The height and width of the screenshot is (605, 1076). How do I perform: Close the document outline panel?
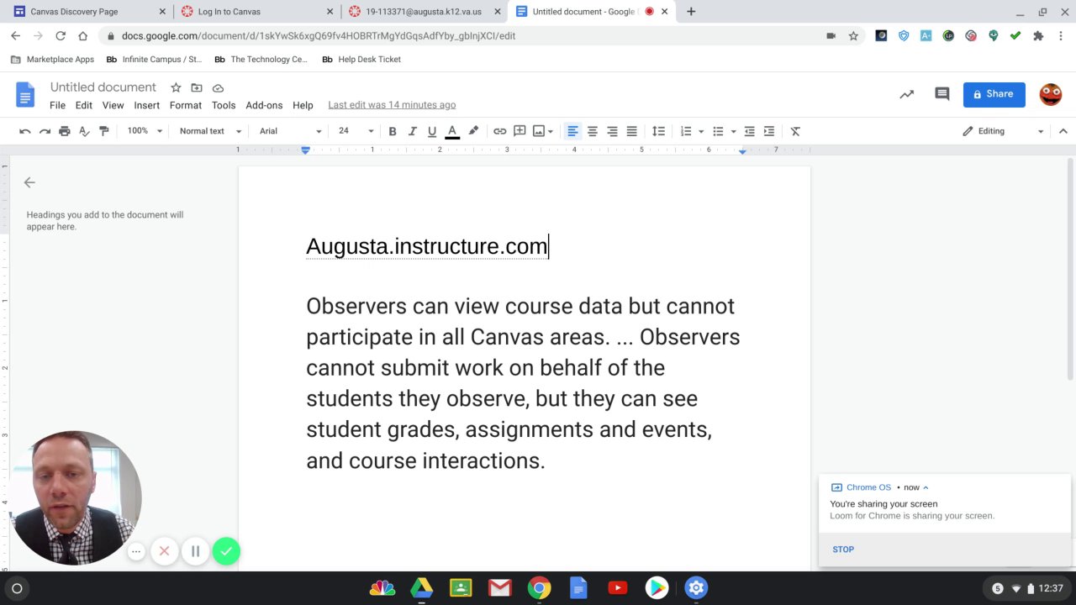click(29, 182)
